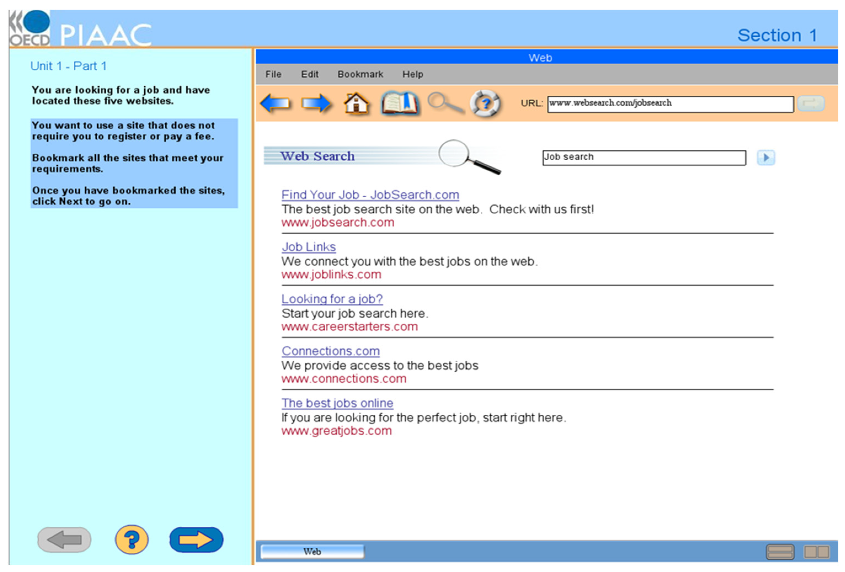Click the orange question mark help button
Image resolution: width=845 pixels, height=572 pixels.
pos(132,540)
